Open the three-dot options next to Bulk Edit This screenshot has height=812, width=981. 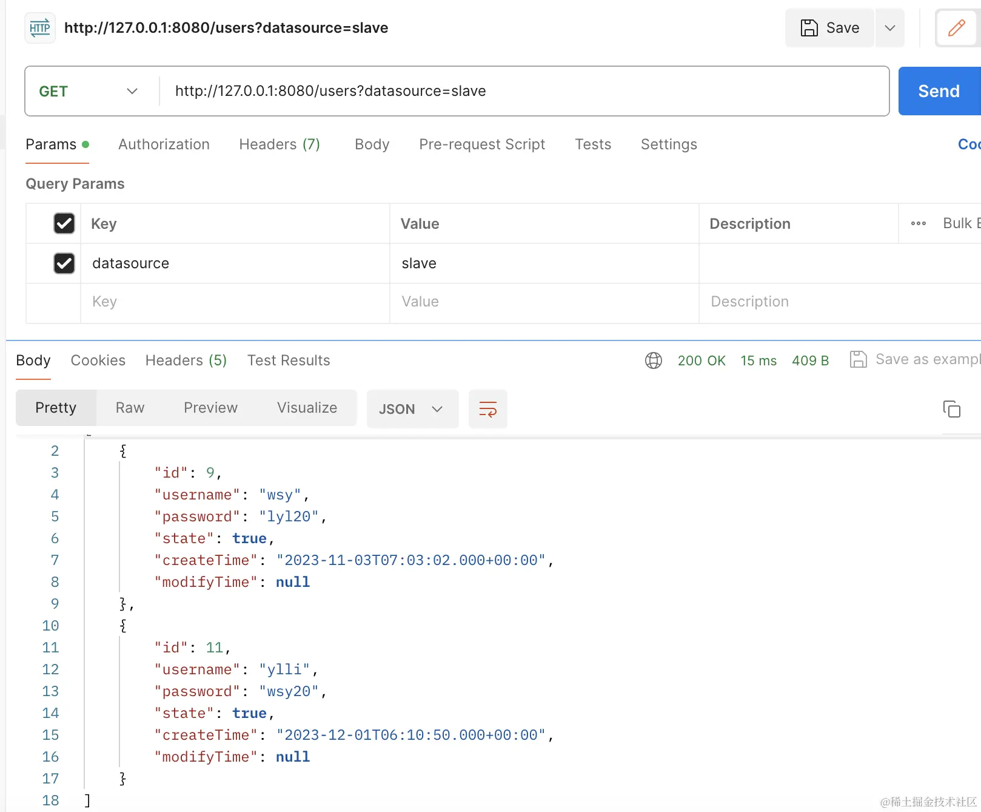918,223
